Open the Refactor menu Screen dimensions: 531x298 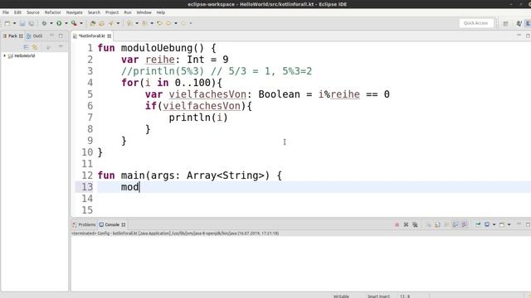coord(53,12)
